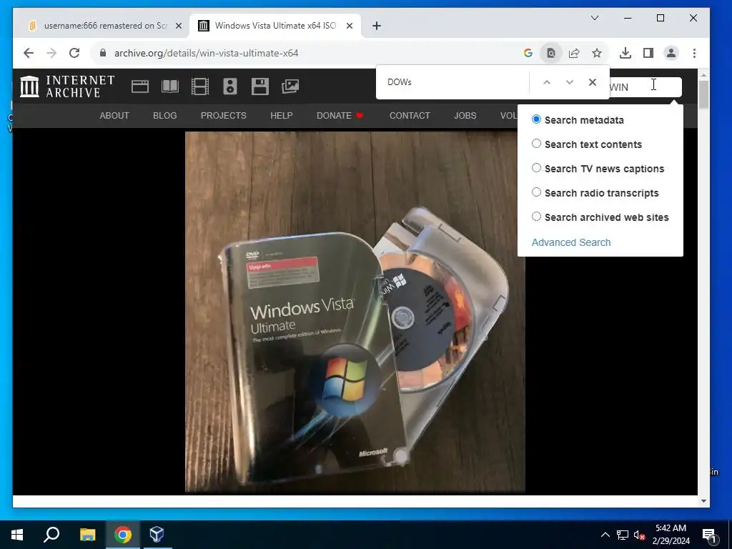Show hidden system tray icons
Screen dimensions: 732x549
point(605,535)
